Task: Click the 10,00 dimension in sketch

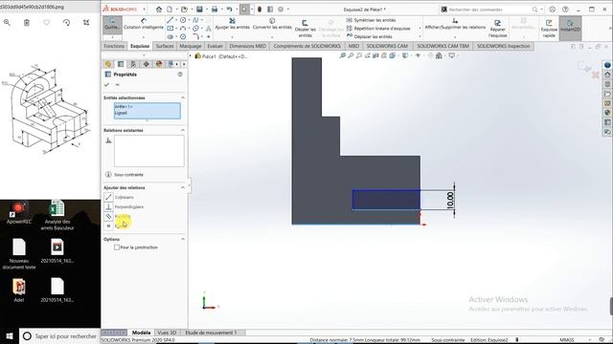Action: point(450,200)
